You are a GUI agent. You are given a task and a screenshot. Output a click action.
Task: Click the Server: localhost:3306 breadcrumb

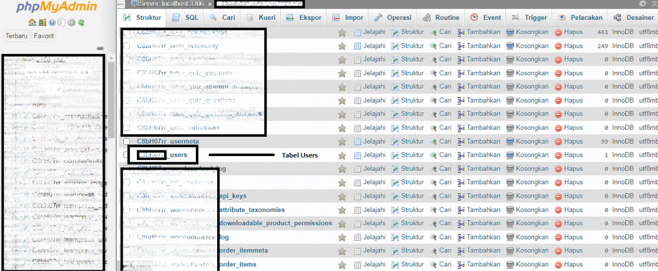coord(168,4)
